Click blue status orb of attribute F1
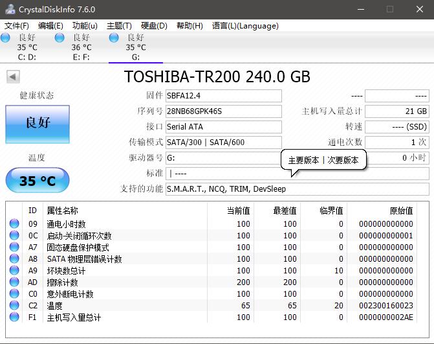Screen dimensions: 434x344 [14, 317]
